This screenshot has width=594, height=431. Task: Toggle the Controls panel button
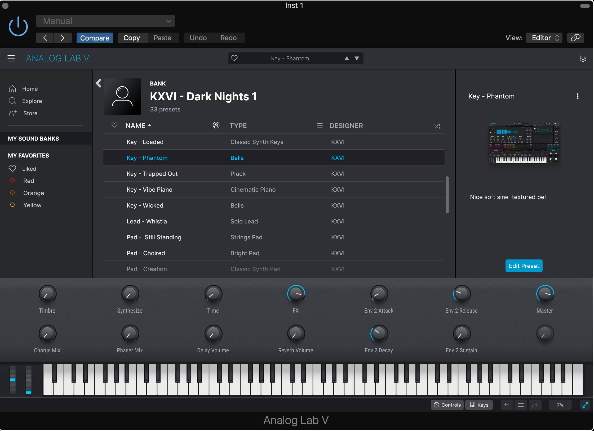point(447,405)
